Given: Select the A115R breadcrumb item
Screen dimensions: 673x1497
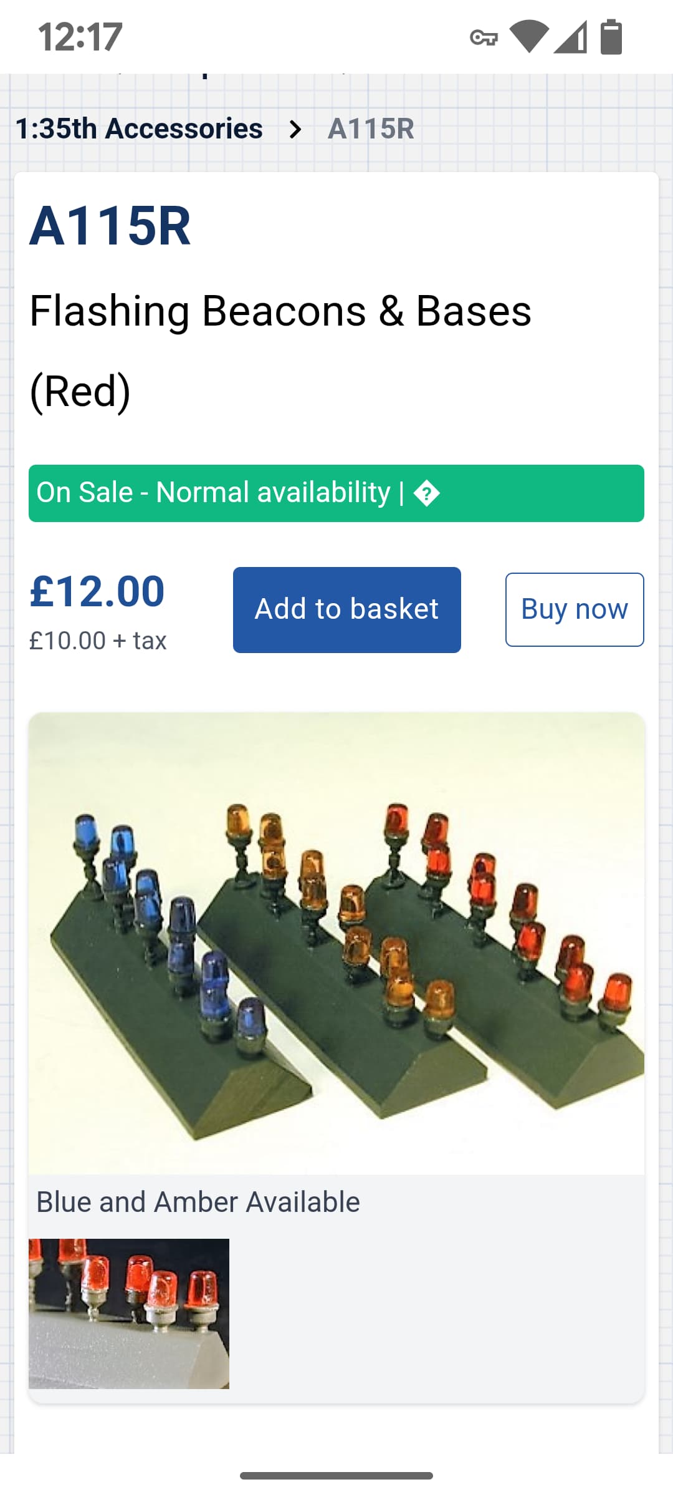Looking at the screenshot, I should [x=371, y=129].
